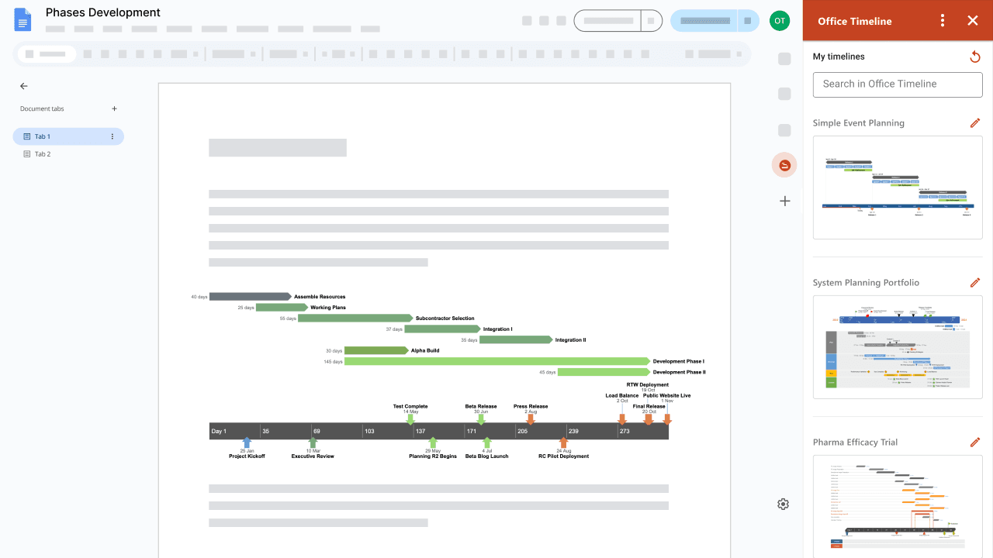Open the settings gear in the side rail
This screenshot has height=558, width=993.
[x=783, y=504]
